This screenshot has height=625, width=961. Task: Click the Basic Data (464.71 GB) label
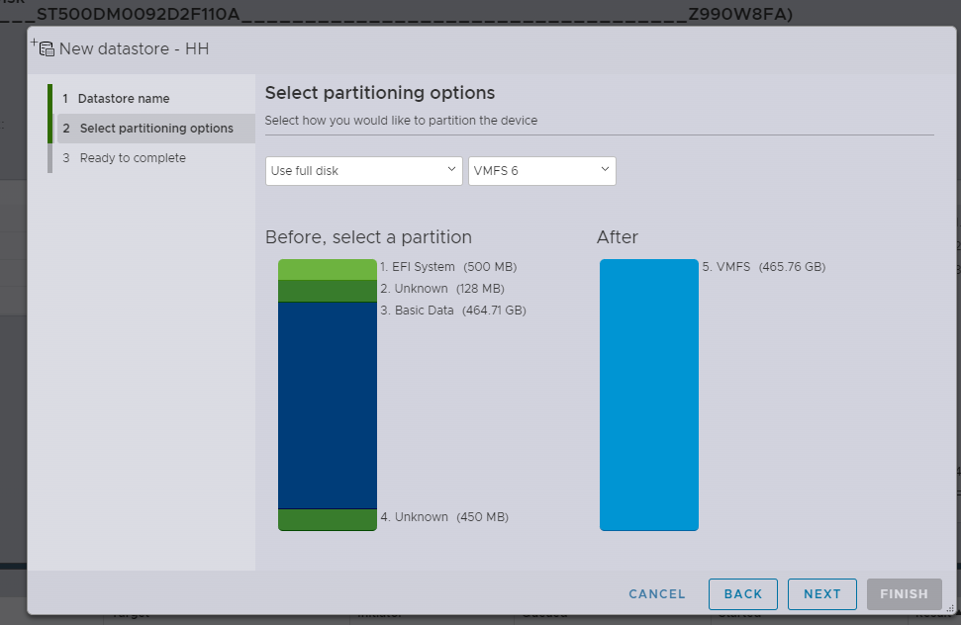453,311
